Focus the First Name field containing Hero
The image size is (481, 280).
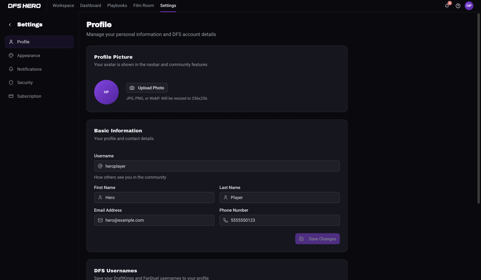(154, 197)
